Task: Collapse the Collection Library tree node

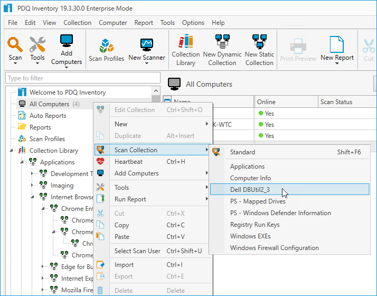Action: tap(11, 151)
